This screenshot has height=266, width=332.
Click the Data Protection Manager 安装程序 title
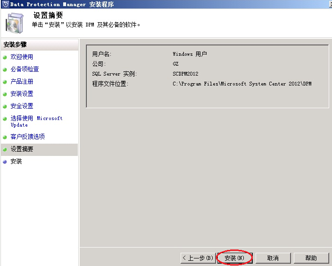click(x=62, y=4)
